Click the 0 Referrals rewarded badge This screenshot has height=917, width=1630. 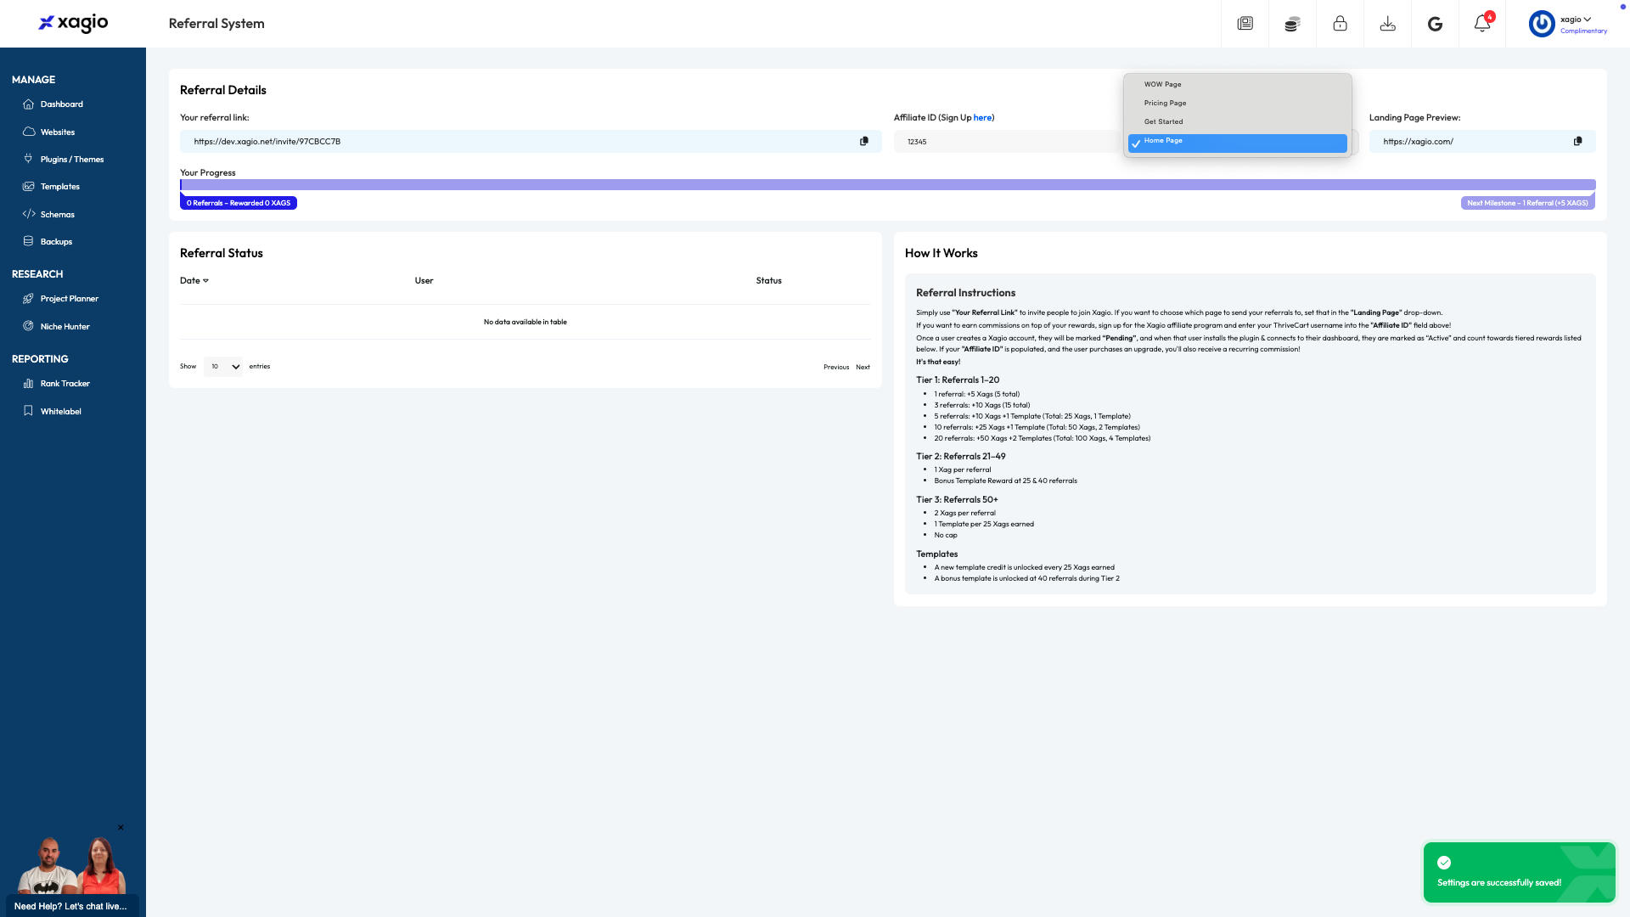click(239, 203)
